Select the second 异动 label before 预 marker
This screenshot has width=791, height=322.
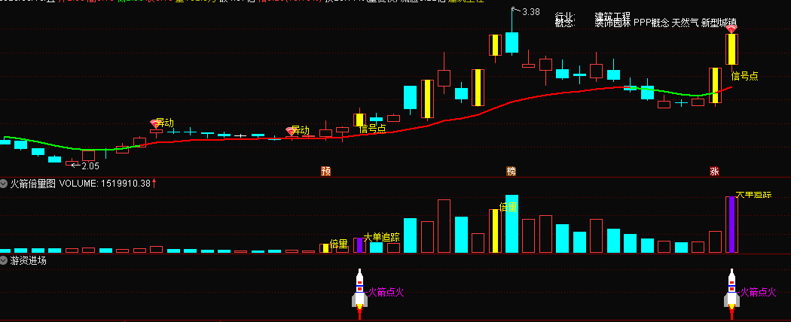pyautogui.click(x=301, y=130)
